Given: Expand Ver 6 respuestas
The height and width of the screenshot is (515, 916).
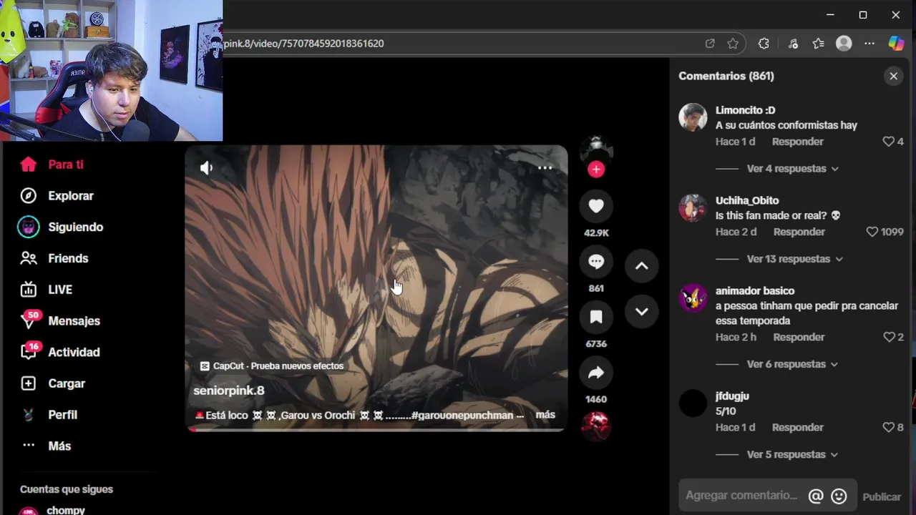Looking at the screenshot, I should coord(792,364).
